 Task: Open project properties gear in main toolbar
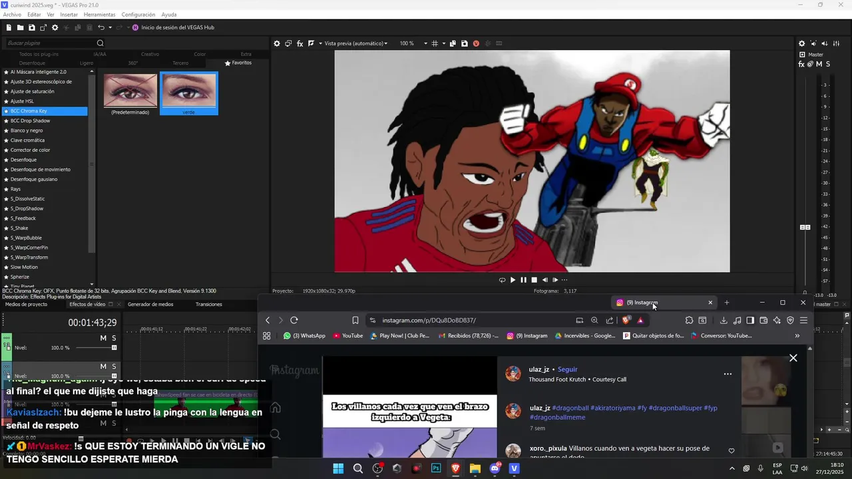[55, 27]
